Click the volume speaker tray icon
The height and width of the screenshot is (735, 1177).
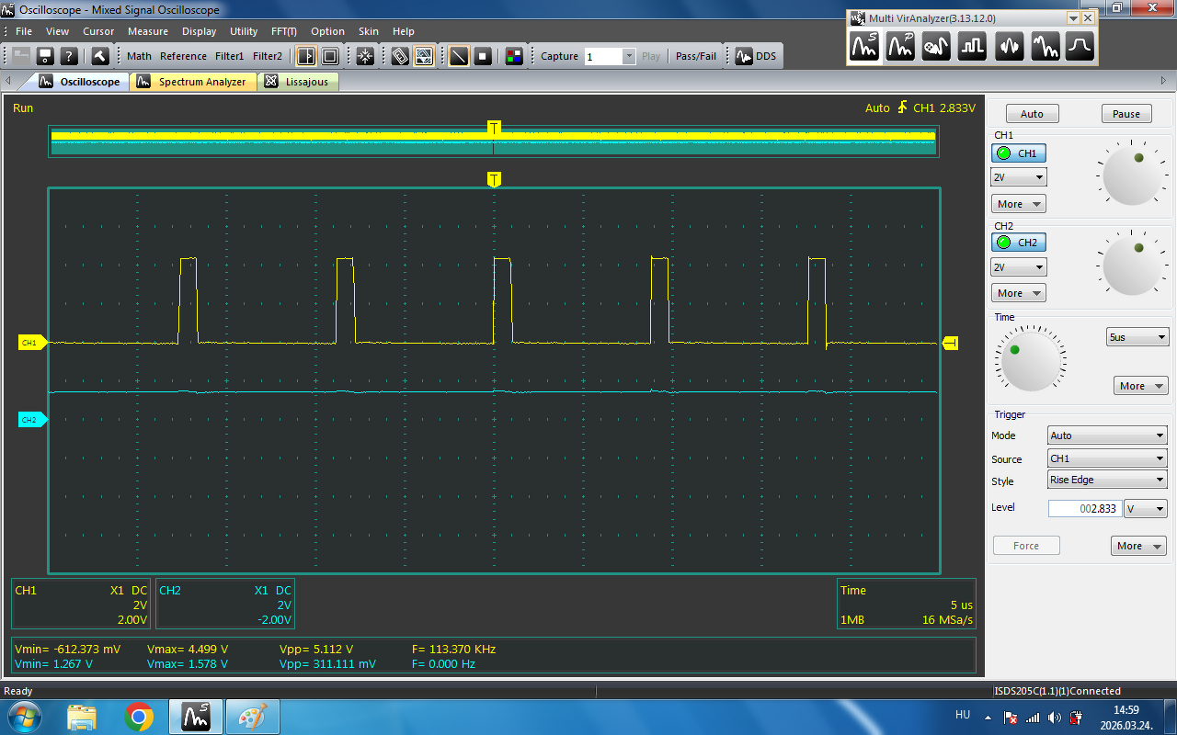point(1054,717)
